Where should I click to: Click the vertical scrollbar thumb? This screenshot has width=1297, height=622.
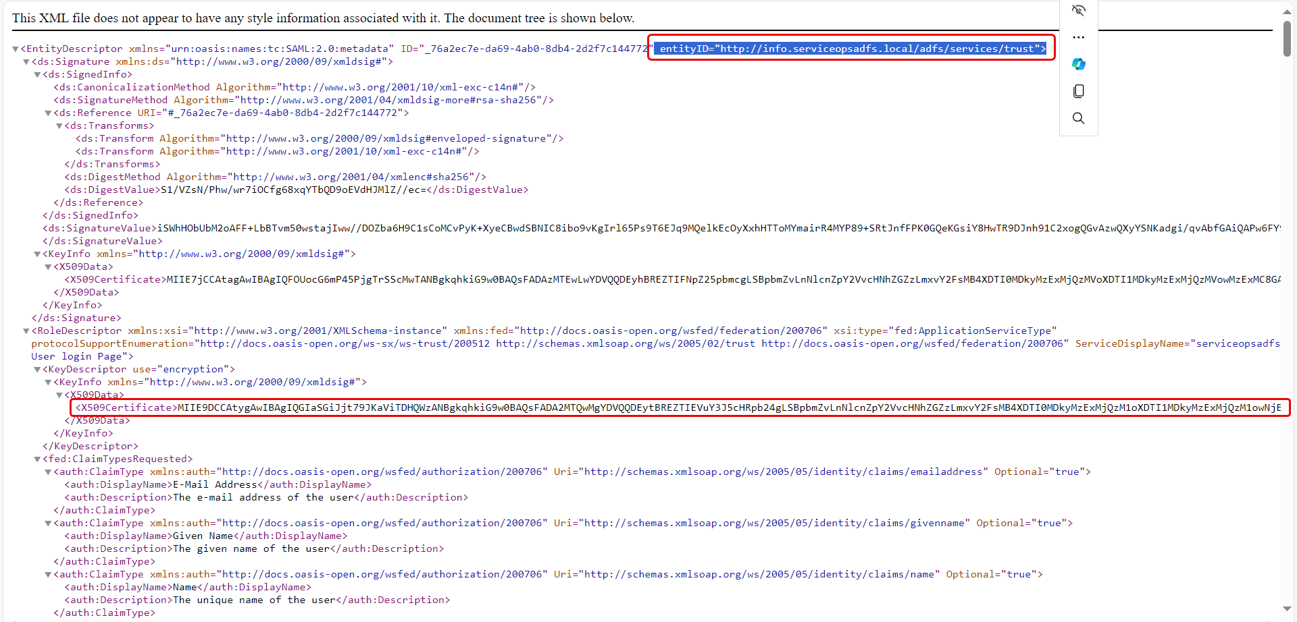click(x=1286, y=37)
